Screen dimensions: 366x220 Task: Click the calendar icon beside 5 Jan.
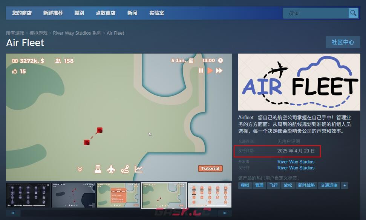(x=191, y=60)
